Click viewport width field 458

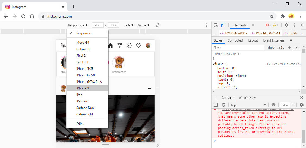(x=98, y=25)
